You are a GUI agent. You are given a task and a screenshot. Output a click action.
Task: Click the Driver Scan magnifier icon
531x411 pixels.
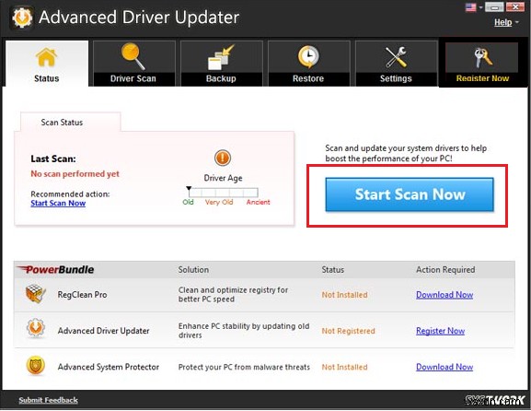pyautogui.click(x=133, y=56)
